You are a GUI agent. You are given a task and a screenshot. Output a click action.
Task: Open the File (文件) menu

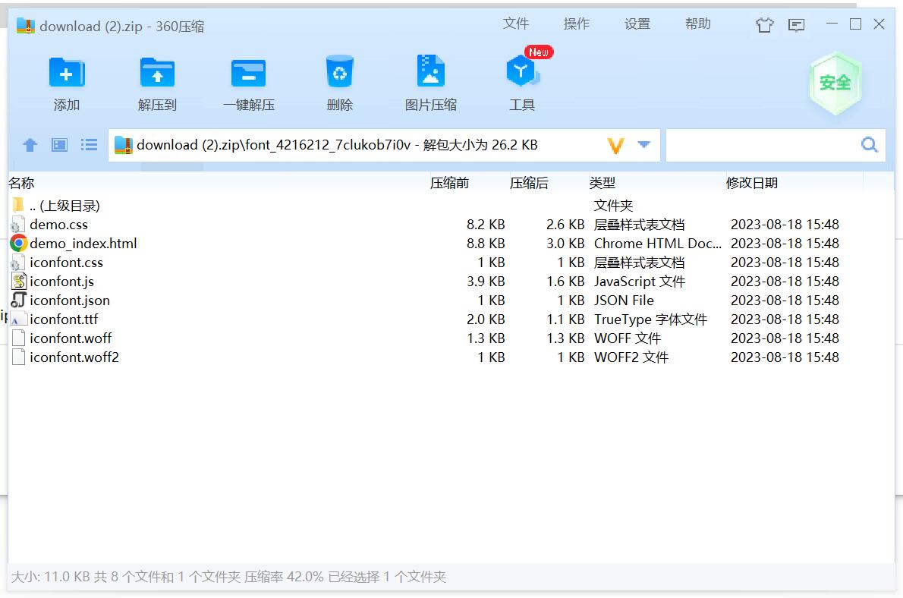pos(515,24)
